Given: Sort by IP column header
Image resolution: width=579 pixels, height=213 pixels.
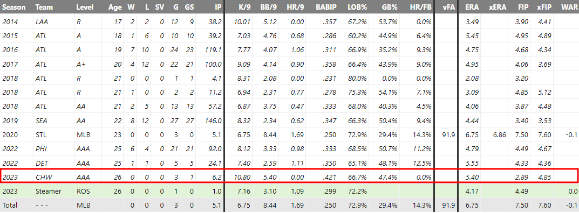Looking at the screenshot, I should (218, 7).
